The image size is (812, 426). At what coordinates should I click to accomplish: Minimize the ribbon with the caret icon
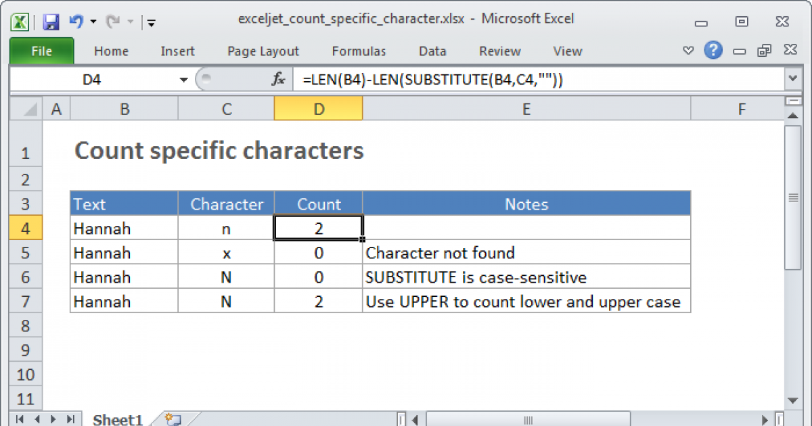point(688,51)
